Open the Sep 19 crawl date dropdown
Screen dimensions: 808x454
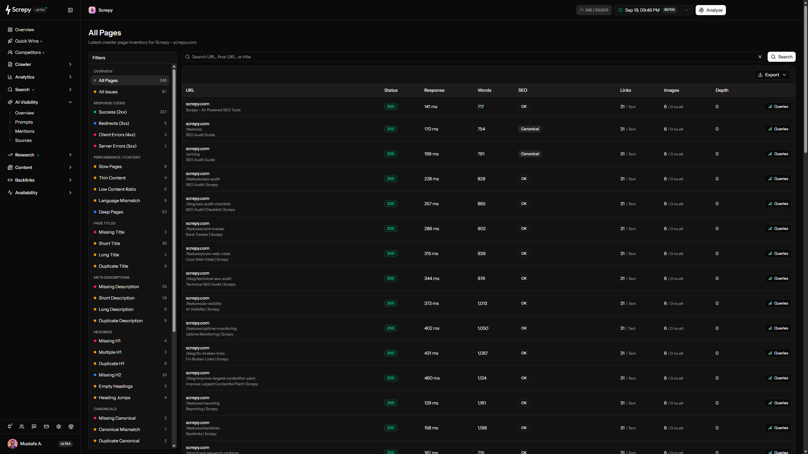[653, 10]
